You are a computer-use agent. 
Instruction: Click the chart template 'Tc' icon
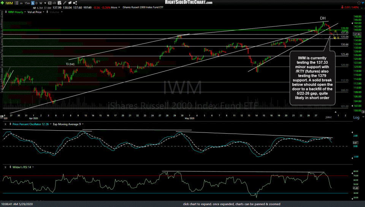(x=49, y=3)
